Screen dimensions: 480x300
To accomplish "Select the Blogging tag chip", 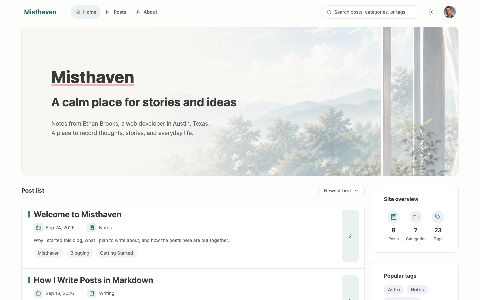I will 80,253.
